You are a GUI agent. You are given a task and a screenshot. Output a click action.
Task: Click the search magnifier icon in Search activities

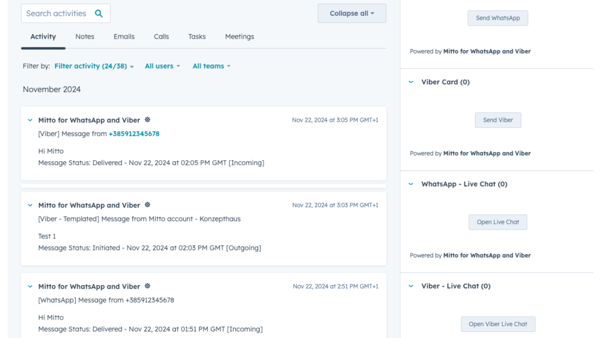pos(99,13)
